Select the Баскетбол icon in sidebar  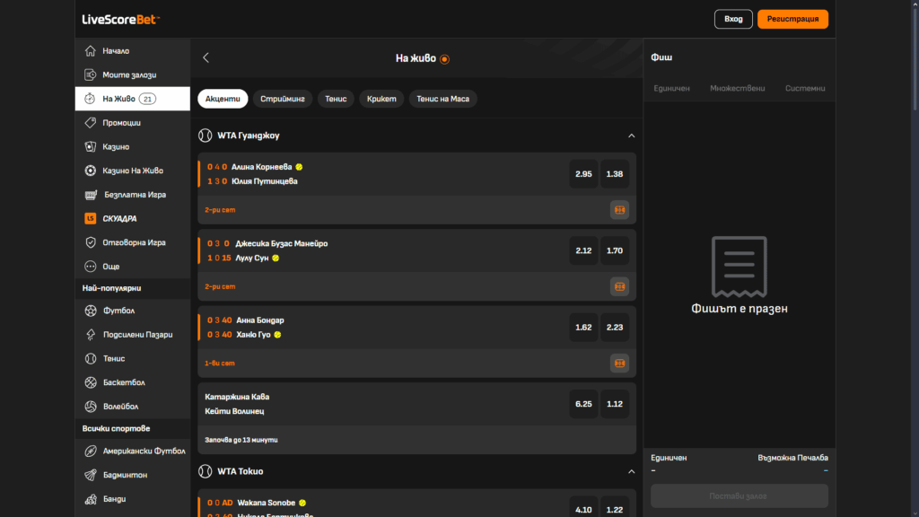pos(91,383)
